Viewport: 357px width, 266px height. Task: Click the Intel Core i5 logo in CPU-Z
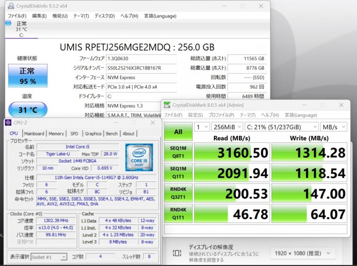pos(139,157)
